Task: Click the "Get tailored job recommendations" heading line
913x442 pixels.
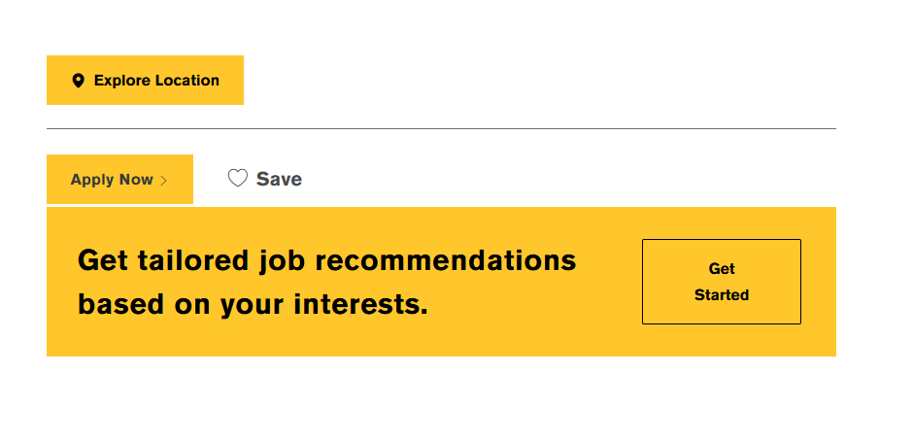Action: coord(326,260)
